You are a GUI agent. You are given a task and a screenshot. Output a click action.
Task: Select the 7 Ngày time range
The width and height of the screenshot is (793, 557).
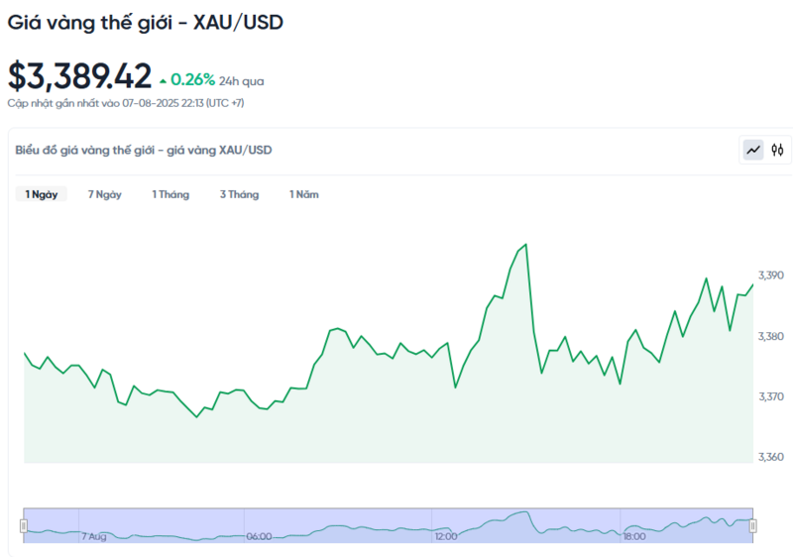click(x=104, y=194)
